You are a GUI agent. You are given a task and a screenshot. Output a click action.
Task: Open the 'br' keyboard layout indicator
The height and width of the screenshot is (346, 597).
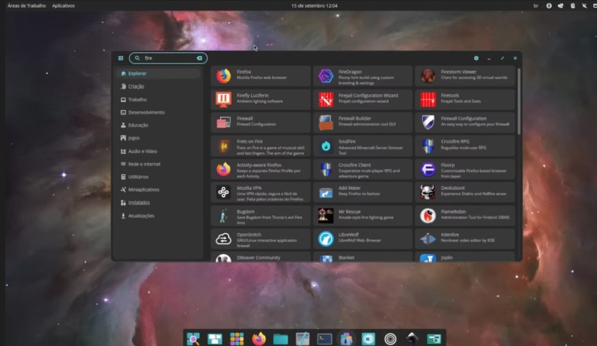tap(536, 6)
